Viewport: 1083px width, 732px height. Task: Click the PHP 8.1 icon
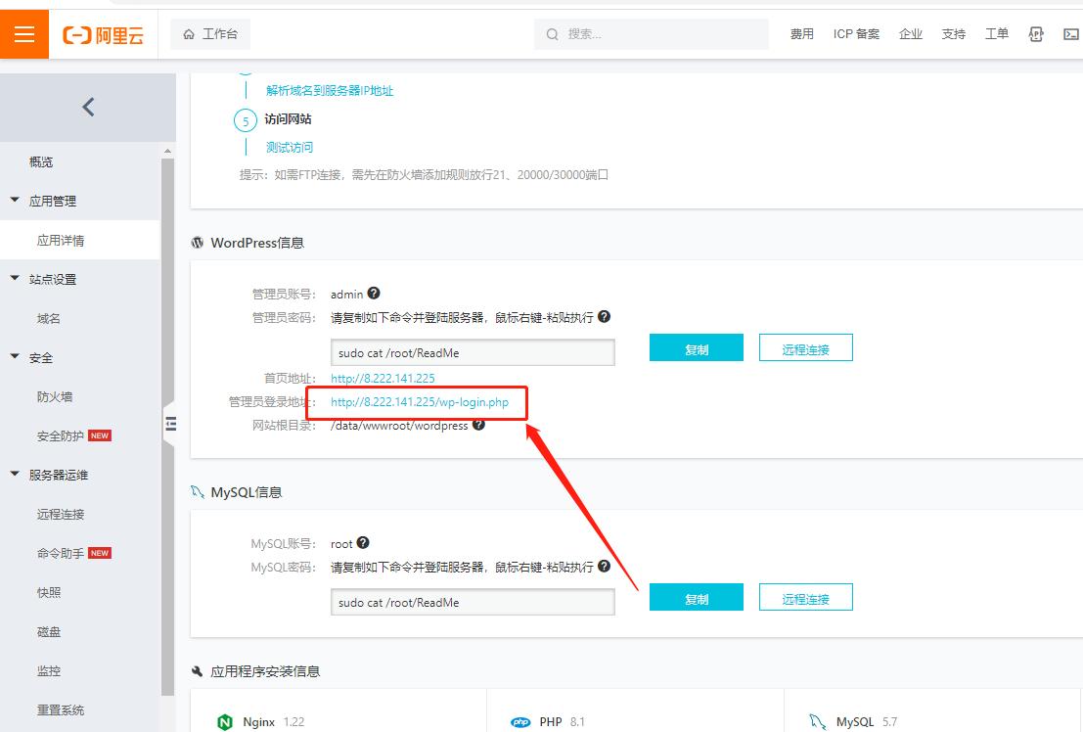click(521, 721)
